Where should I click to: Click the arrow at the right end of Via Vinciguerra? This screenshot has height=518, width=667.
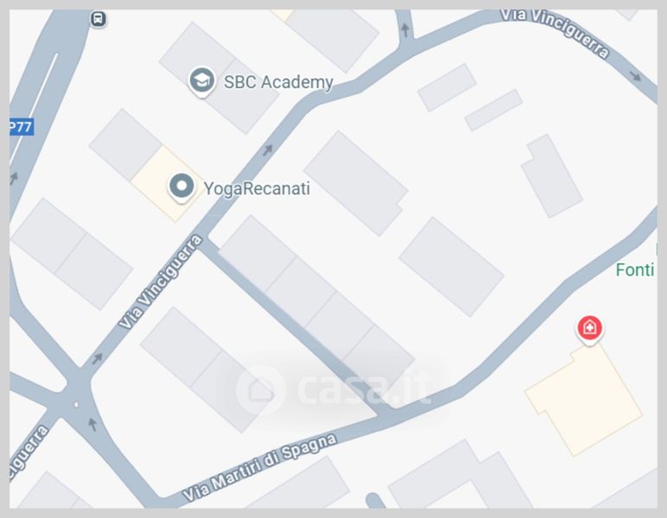pyautogui.click(x=636, y=77)
